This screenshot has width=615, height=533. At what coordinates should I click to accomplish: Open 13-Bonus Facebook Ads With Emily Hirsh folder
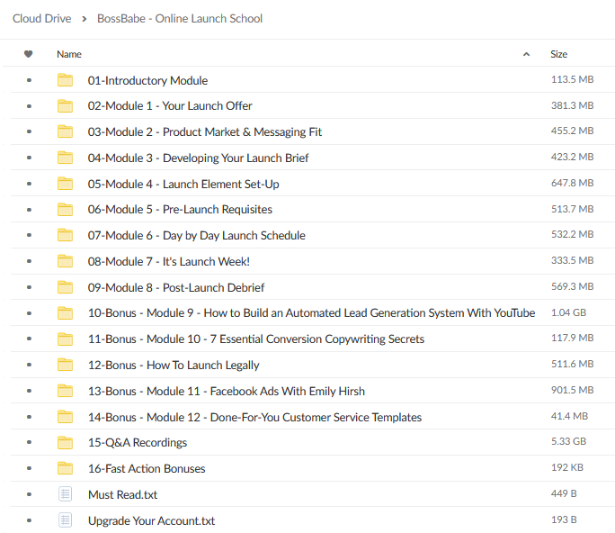(x=226, y=391)
